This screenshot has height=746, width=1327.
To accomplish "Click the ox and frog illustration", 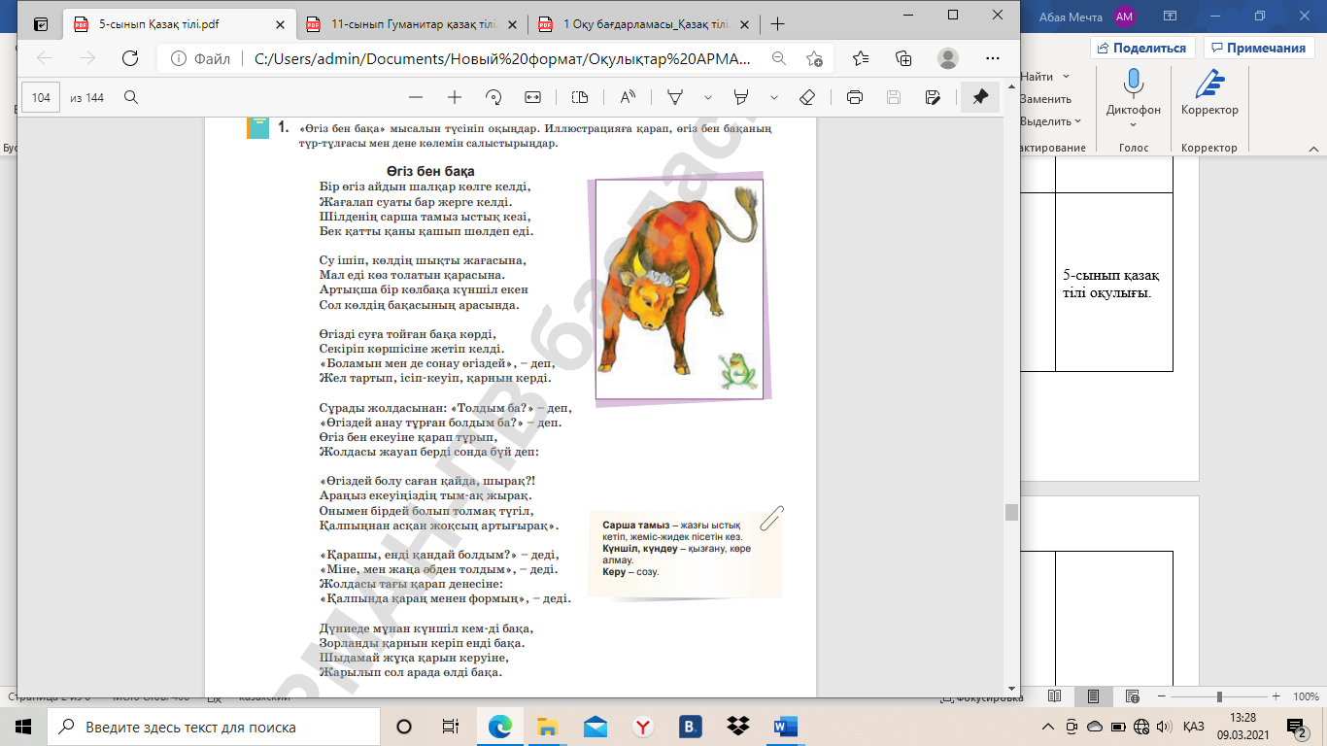I will 679,288.
